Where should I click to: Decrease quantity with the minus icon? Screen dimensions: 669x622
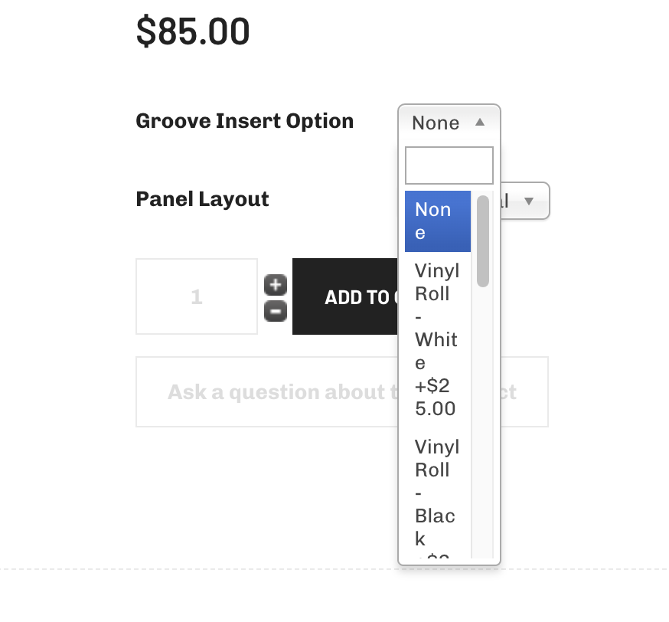point(275,310)
